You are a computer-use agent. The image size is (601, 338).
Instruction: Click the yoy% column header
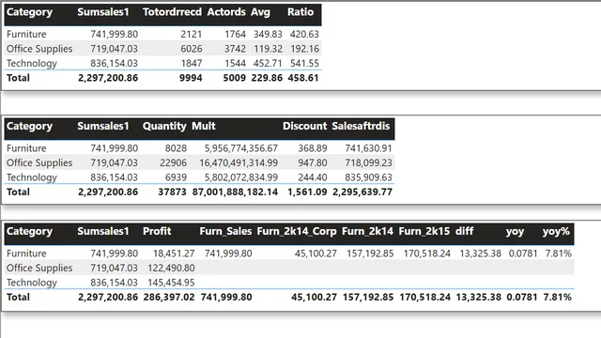click(x=556, y=232)
